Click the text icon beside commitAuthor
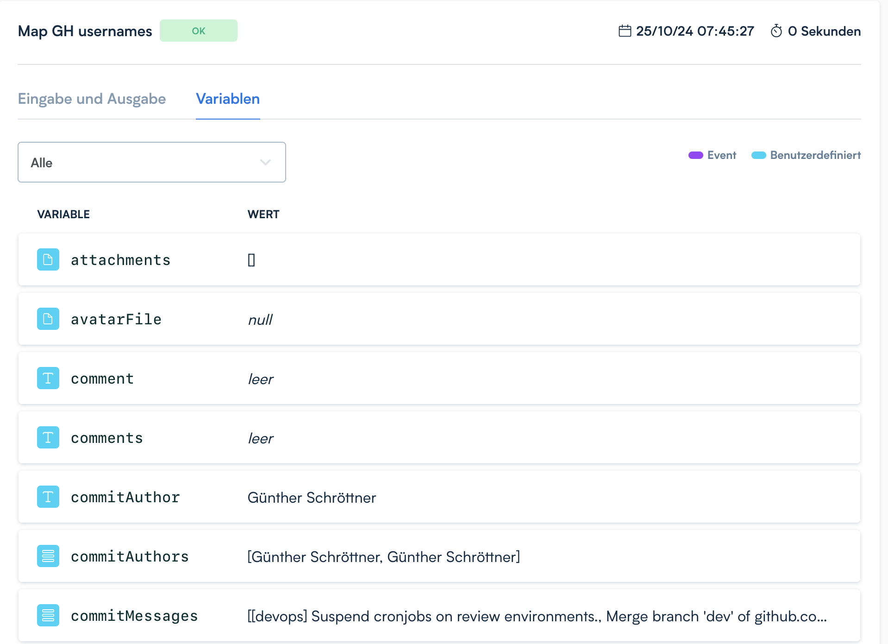Screen dimensions: 888x644 point(48,497)
